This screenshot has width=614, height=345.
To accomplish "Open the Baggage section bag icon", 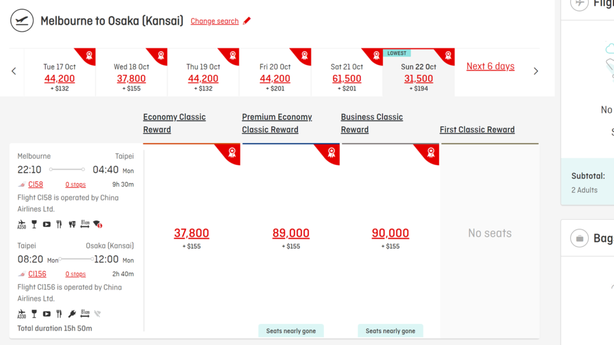I will 579,238.
